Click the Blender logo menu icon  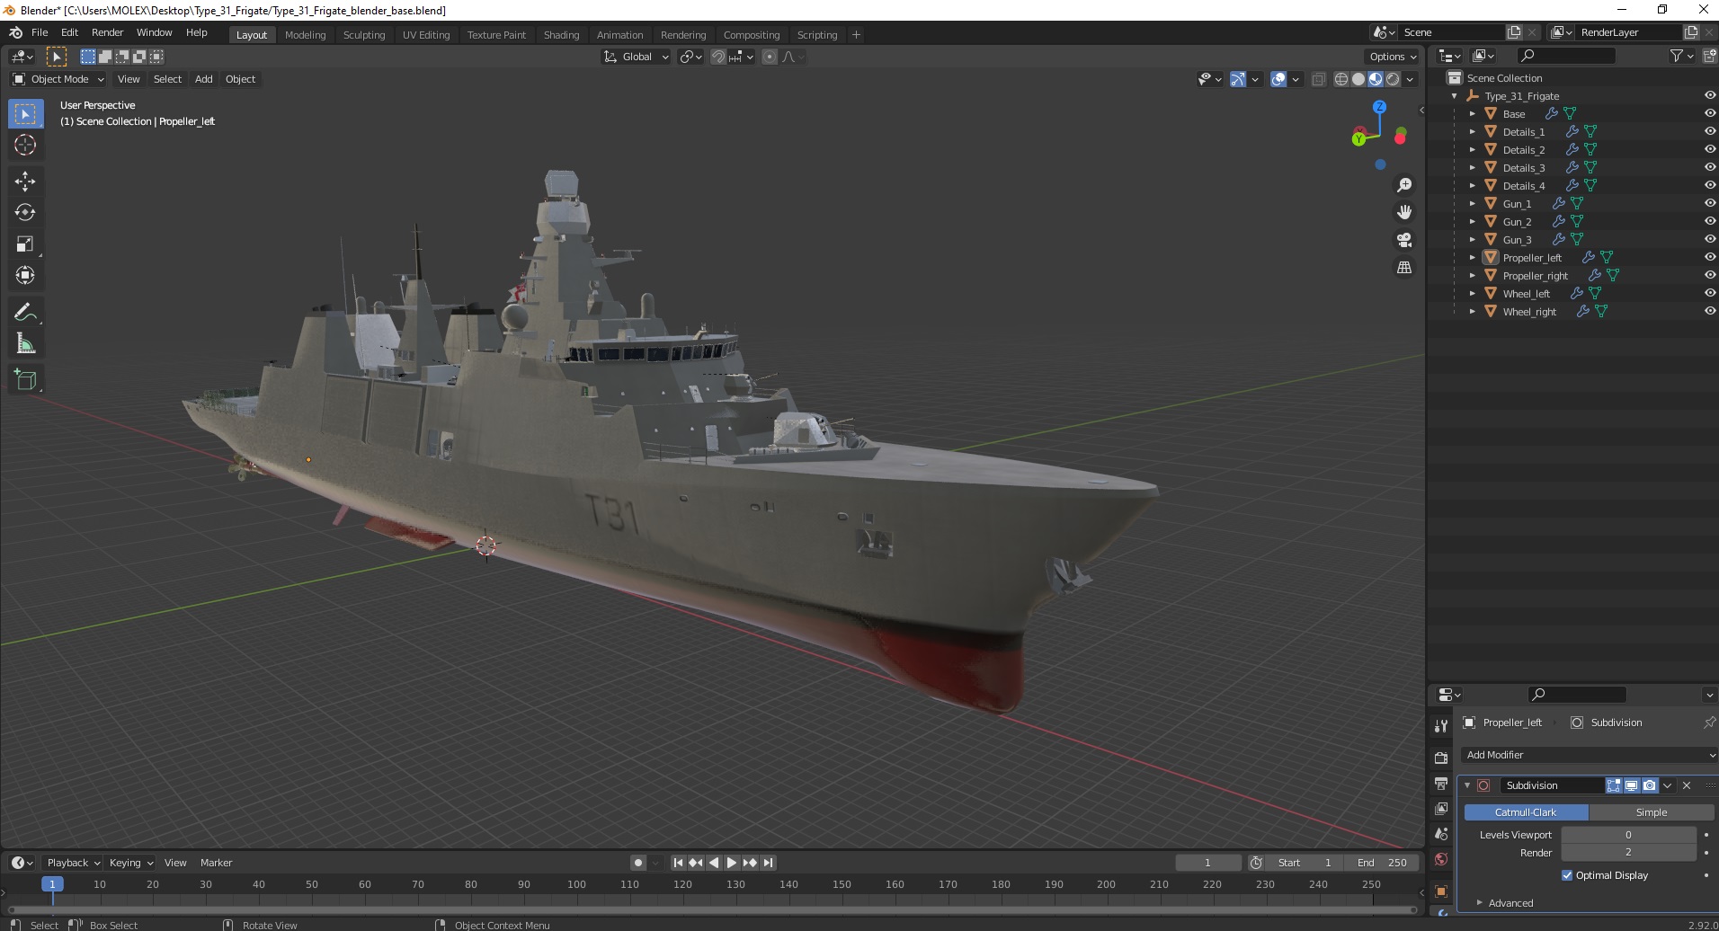(15, 32)
